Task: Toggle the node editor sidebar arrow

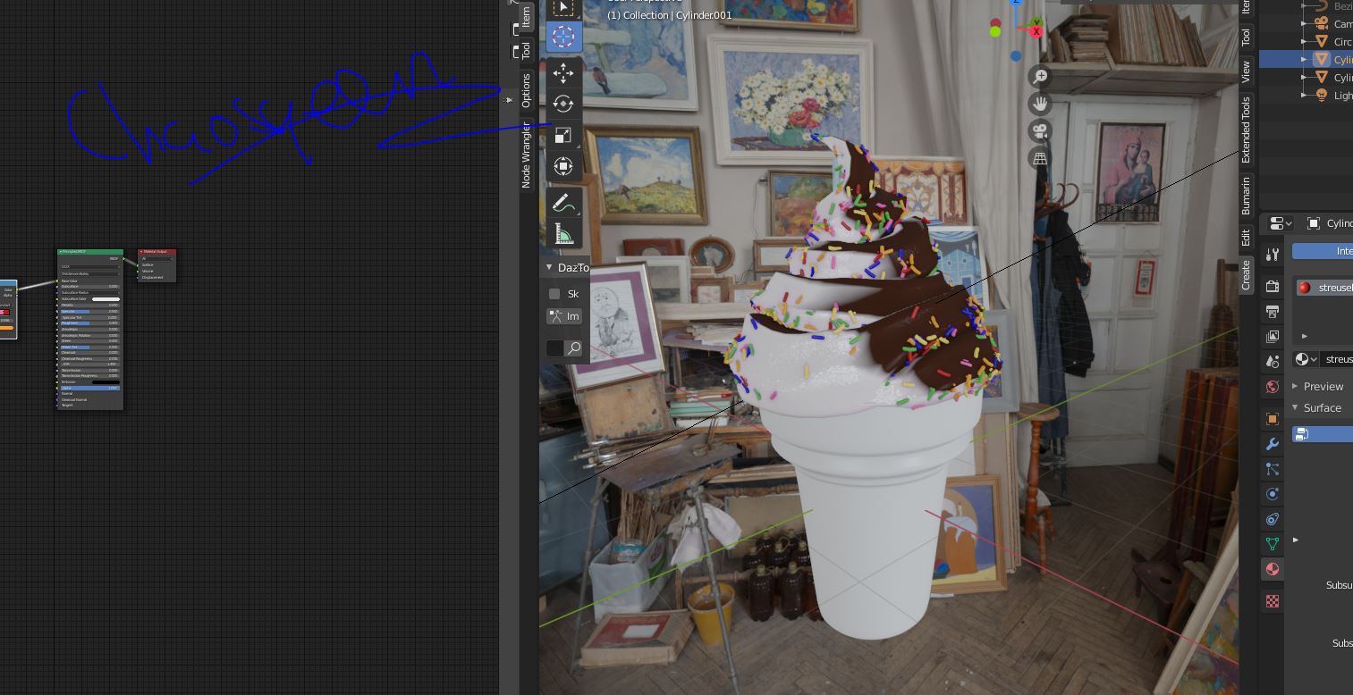Action: (509, 100)
